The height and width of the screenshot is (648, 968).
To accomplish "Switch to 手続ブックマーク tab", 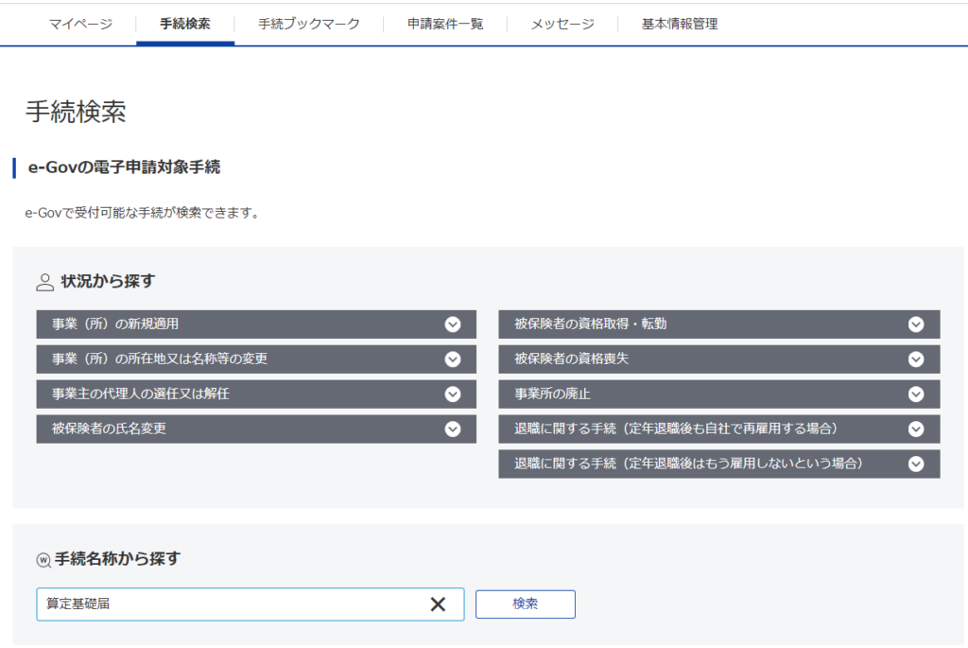I will pyautogui.click(x=309, y=25).
